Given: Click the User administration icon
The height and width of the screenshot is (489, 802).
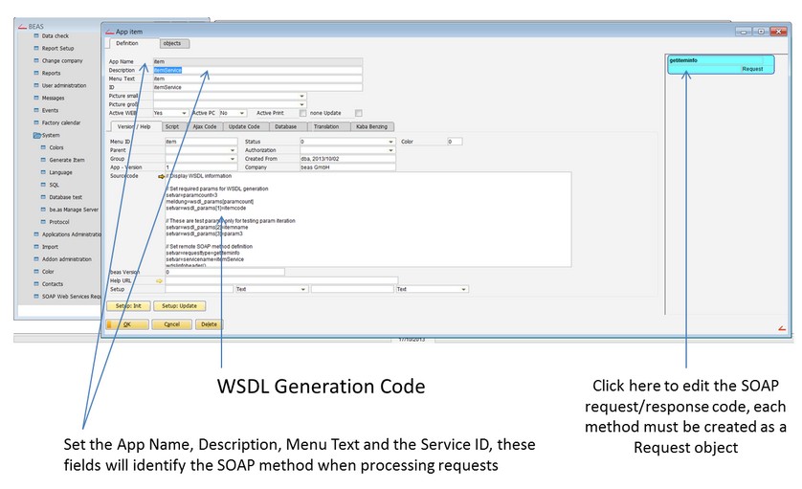Looking at the screenshot, I should tap(36, 85).
